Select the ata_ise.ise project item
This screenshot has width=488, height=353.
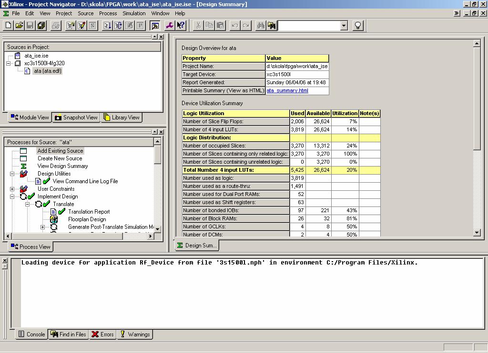pyautogui.click(x=36, y=56)
